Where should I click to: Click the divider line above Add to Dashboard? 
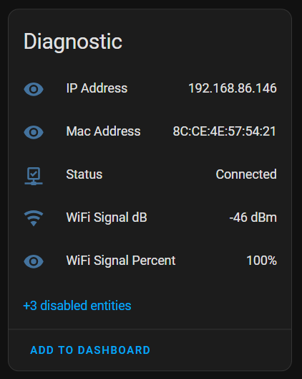coord(150,329)
